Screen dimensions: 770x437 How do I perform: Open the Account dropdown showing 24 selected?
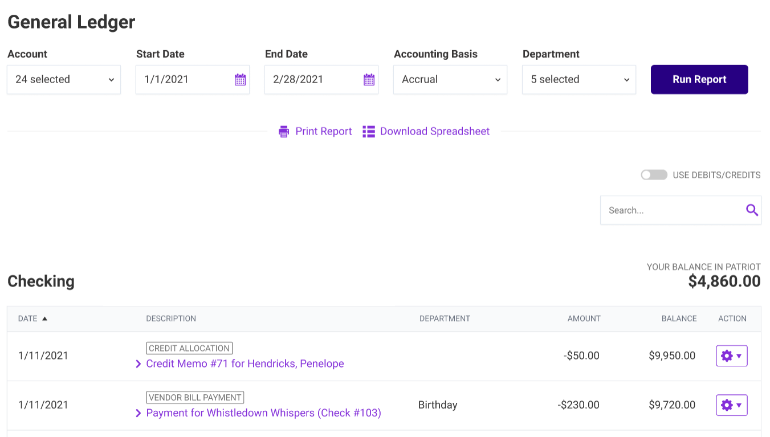[x=64, y=80]
